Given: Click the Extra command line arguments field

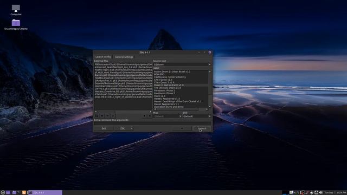Looking at the screenshot, I should coord(152,123).
